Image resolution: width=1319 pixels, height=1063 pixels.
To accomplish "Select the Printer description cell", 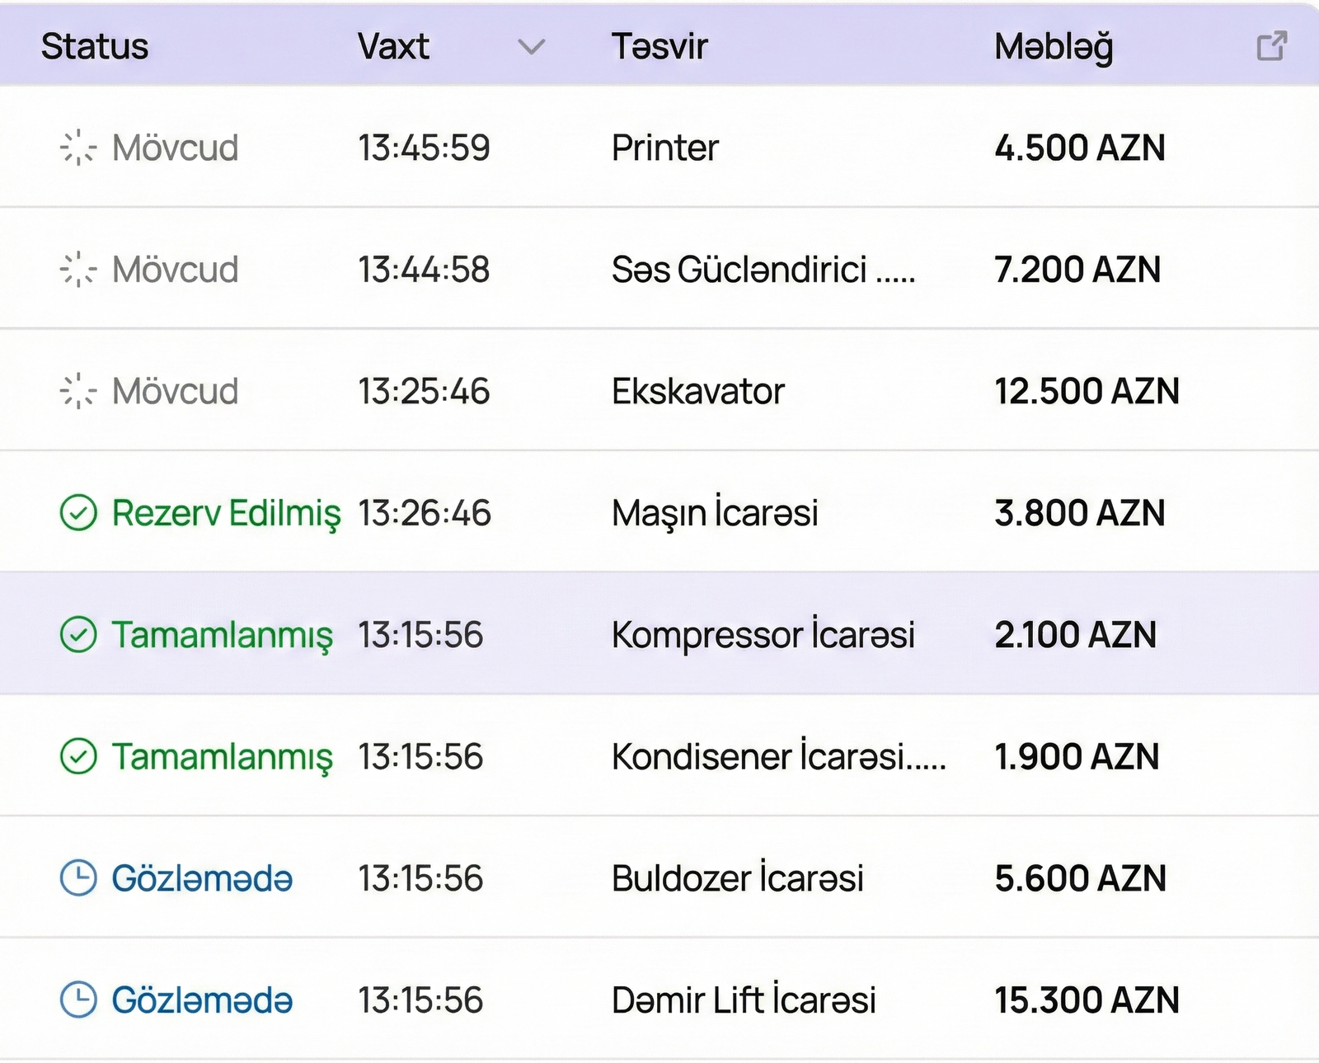I will (x=664, y=148).
